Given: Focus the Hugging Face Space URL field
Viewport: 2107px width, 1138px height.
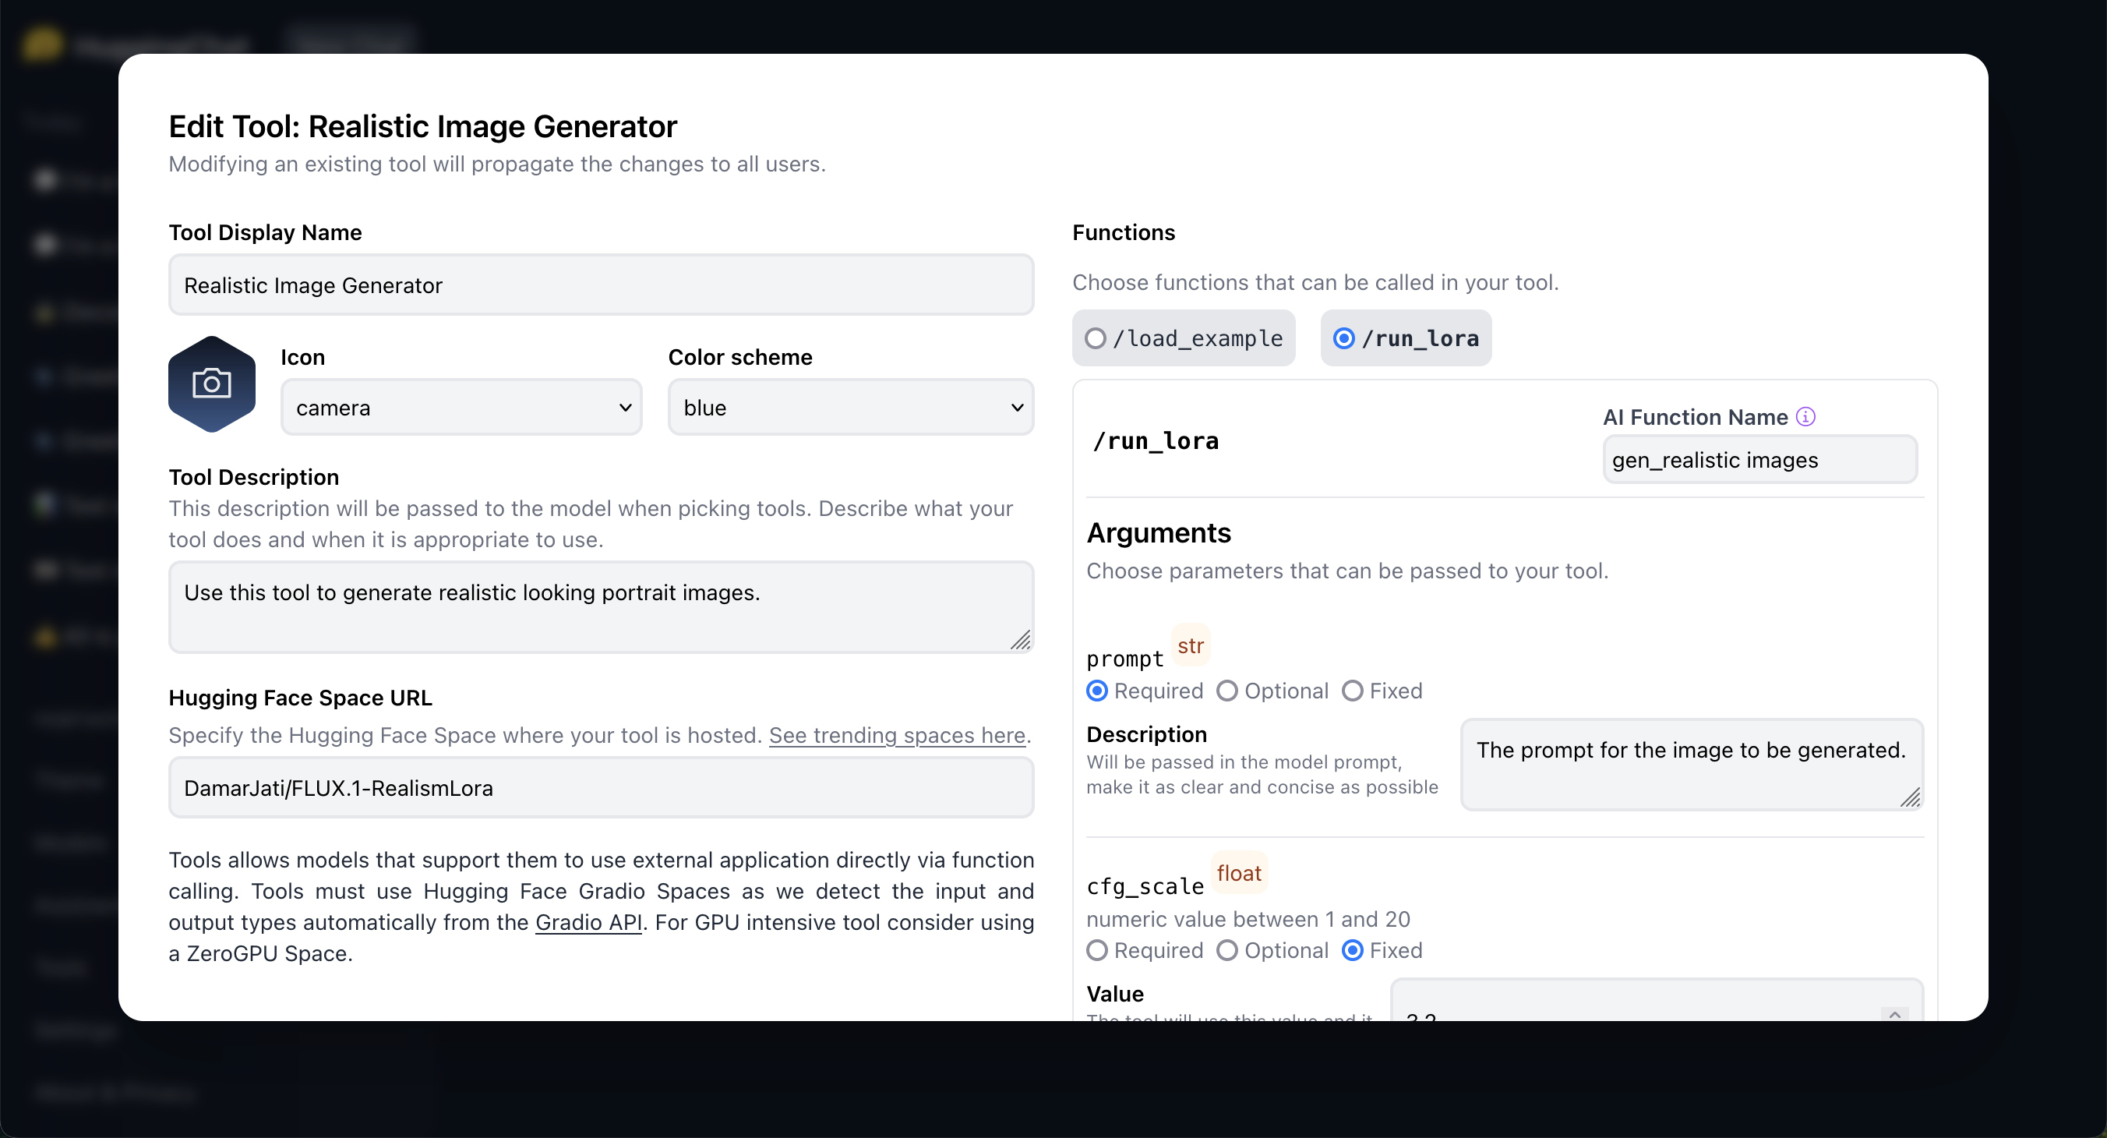Looking at the screenshot, I should (x=602, y=788).
